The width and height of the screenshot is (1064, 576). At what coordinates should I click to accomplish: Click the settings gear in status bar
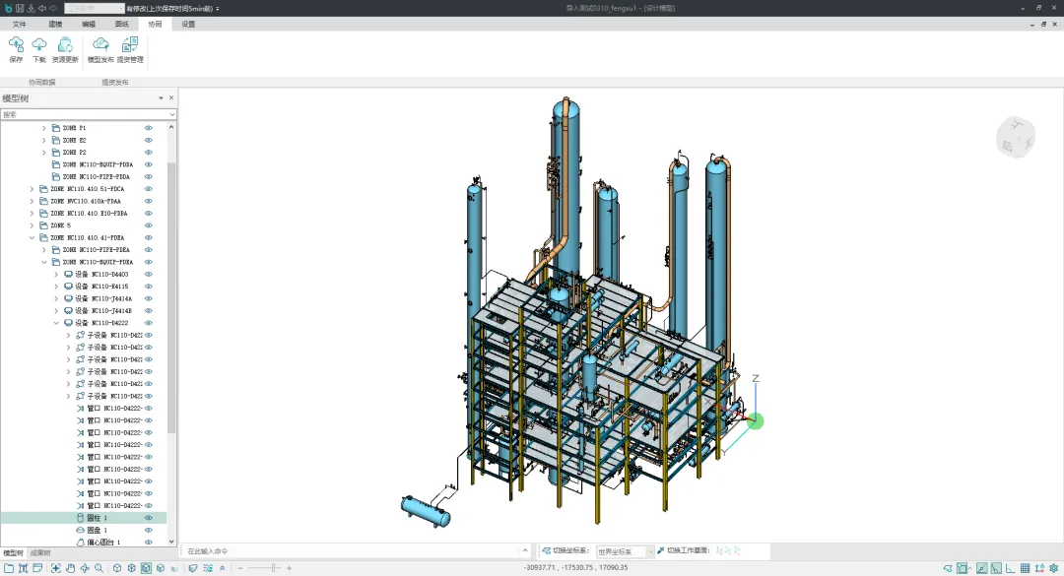(x=1053, y=568)
